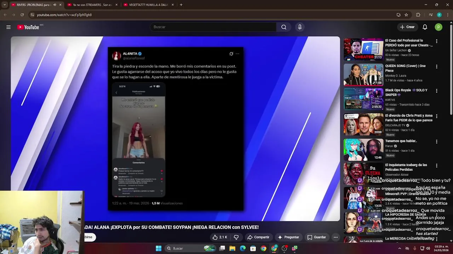Open volume control in system tray

coord(428,248)
